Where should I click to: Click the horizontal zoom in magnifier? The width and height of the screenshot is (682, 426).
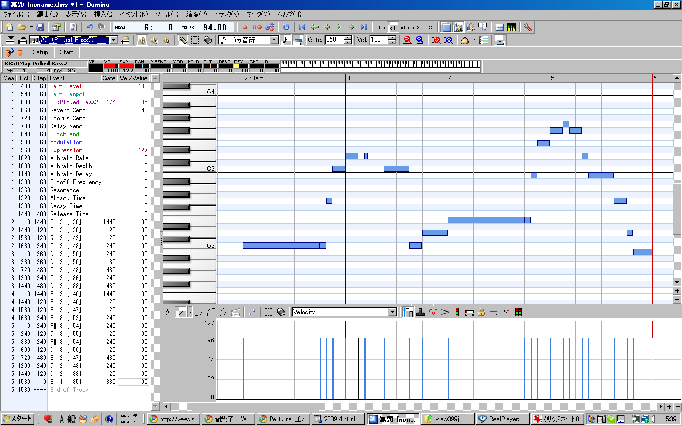[x=408, y=40]
